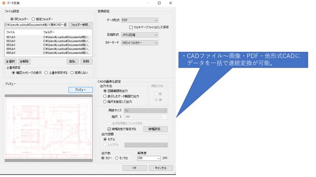Click the 全選択 button
This screenshot has height=177, width=316.
tap(10, 61)
